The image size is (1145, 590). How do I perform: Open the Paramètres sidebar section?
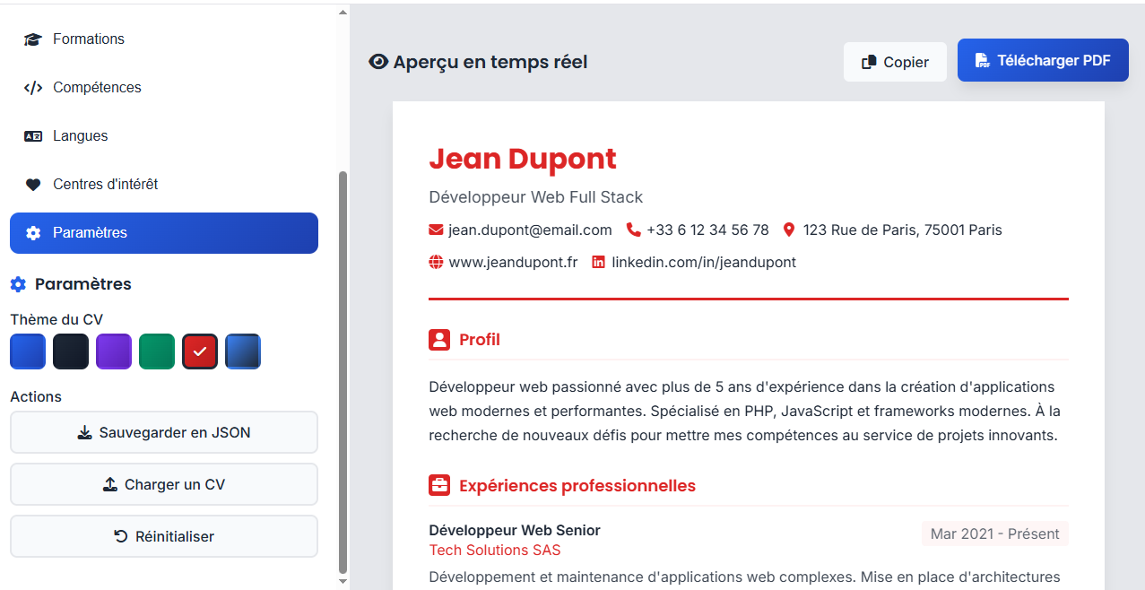[x=163, y=233]
